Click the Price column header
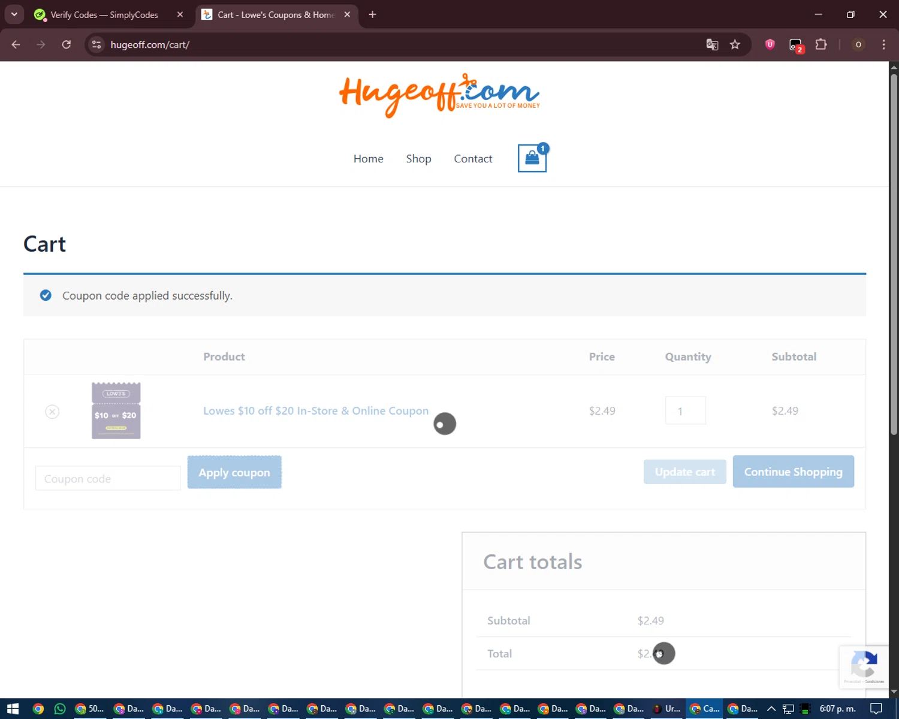 click(602, 357)
